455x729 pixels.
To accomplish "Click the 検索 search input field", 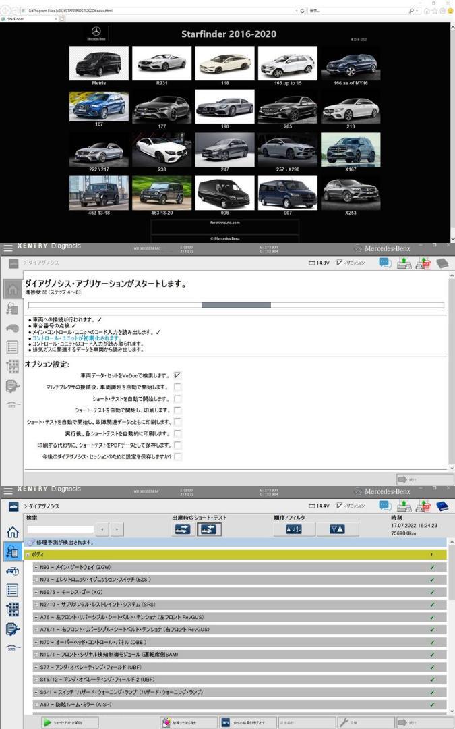I will point(61,529).
